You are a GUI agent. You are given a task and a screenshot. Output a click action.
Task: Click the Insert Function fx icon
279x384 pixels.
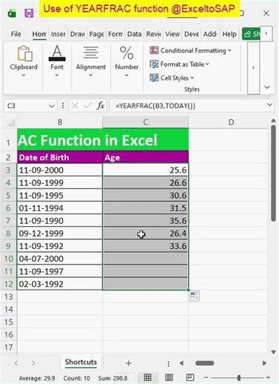coord(101,106)
